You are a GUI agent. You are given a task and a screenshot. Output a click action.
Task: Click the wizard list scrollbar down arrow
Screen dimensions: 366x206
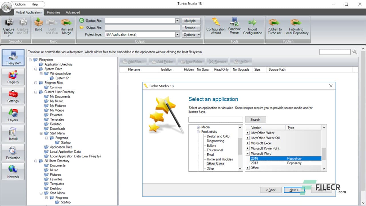tap(323, 169)
